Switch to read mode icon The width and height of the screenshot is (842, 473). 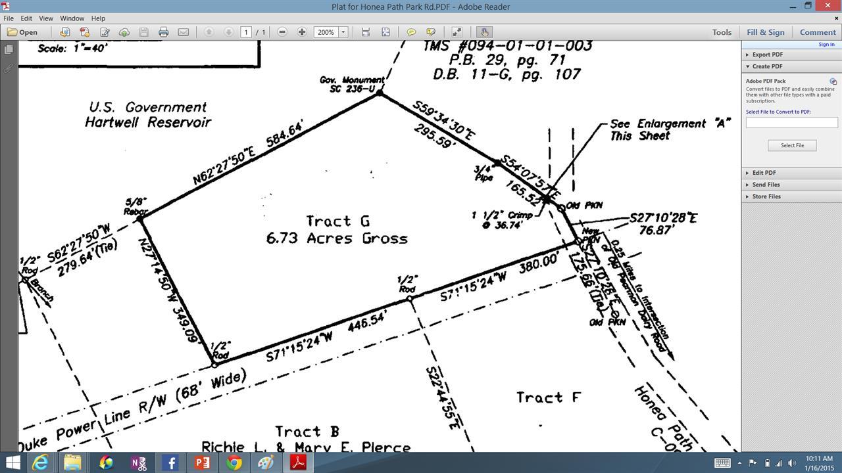click(x=457, y=32)
